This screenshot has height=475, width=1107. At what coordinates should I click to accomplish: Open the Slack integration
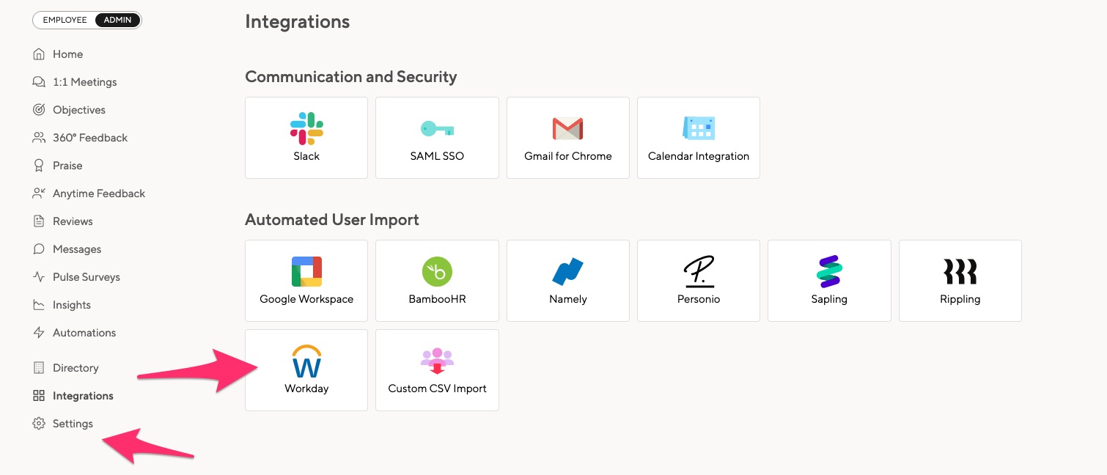point(306,137)
